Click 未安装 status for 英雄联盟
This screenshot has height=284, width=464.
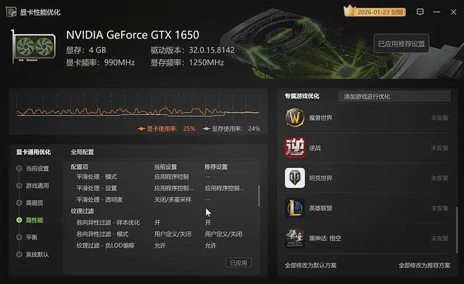click(439, 208)
